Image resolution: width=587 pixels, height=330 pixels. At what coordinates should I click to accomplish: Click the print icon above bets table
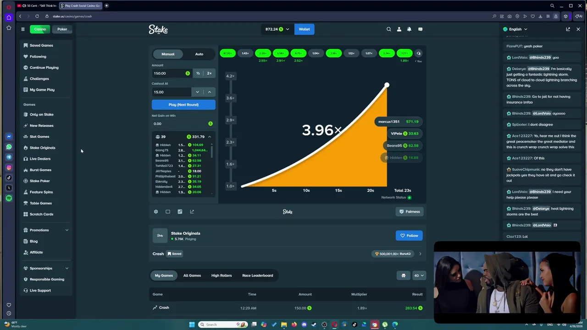click(x=403, y=275)
